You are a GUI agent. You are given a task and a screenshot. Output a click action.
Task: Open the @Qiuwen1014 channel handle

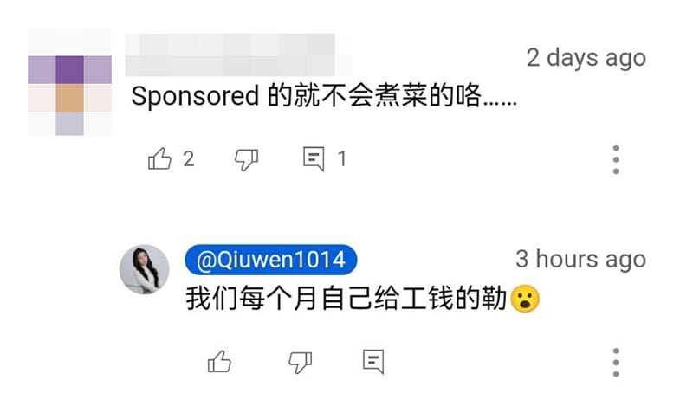pyautogui.click(x=271, y=260)
